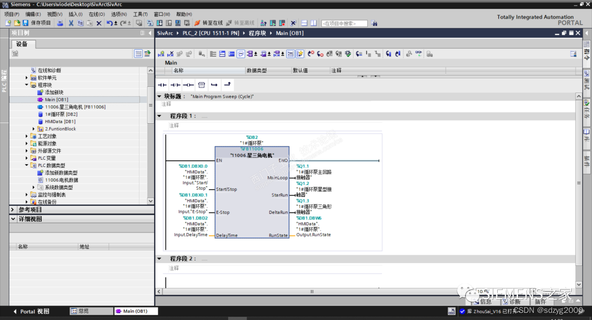Click the Monitoring glasses icon in editor toolbar
The height and width of the screenshot is (320, 592).
pyautogui.click(x=418, y=54)
